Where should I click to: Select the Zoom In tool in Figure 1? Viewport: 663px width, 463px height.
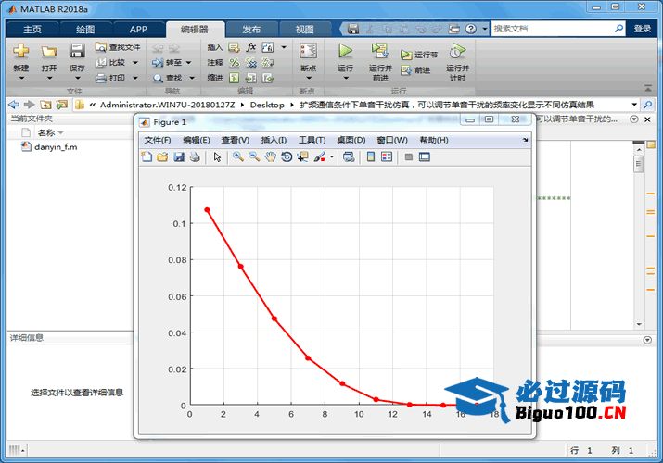point(238,157)
